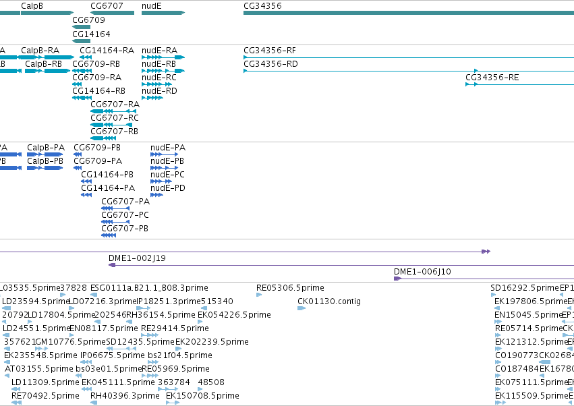The width and height of the screenshot is (574, 406).
Task: Select transcript CG14164-RB
Action: click(99, 91)
